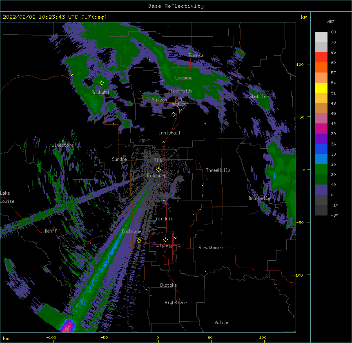Click the Stettler town label

click(x=259, y=97)
